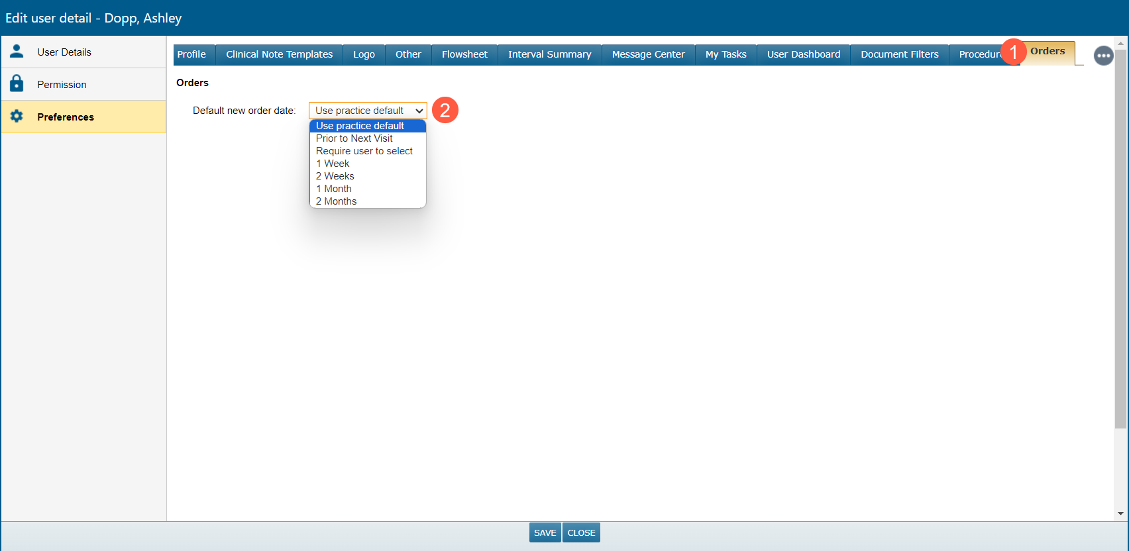Viewport: 1129px width, 551px height.
Task: Expand the Default new order date dropdown
Action: click(x=368, y=111)
